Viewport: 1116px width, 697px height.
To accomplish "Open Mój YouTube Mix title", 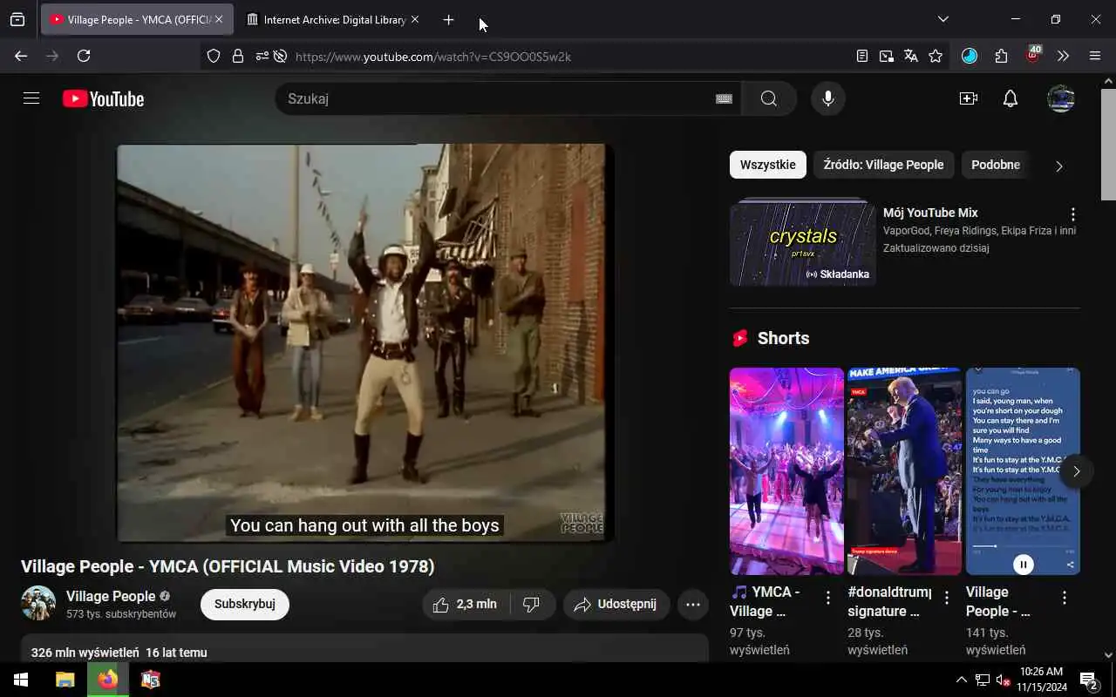I will (930, 213).
